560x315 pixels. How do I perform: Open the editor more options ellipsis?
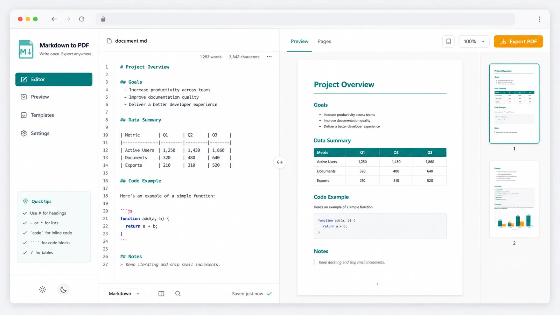[x=269, y=57]
